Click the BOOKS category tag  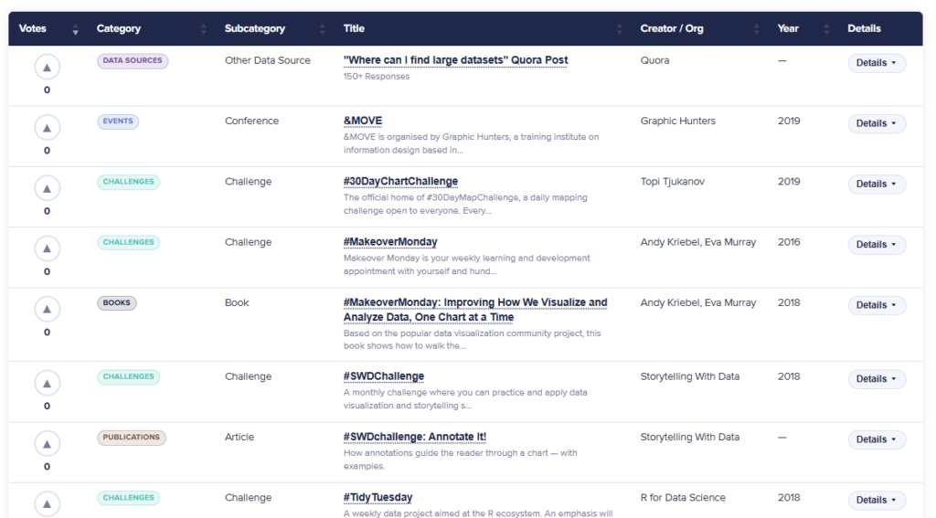[116, 303]
